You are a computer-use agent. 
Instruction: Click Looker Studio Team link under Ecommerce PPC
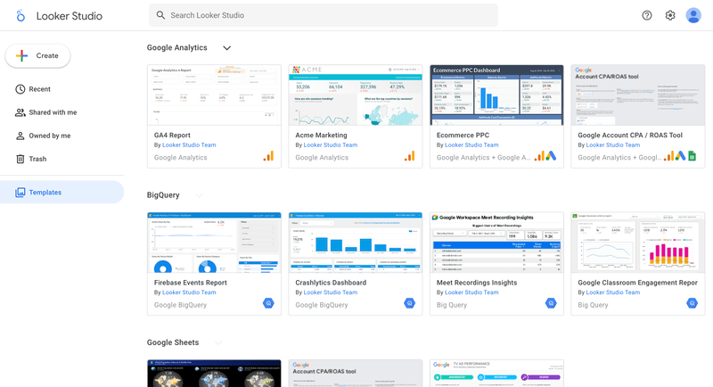pyautogui.click(x=471, y=145)
